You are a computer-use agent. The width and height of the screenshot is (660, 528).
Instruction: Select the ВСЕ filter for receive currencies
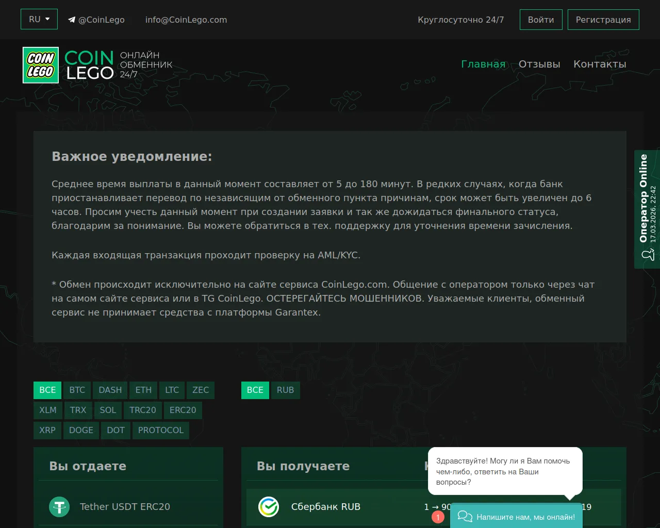[x=255, y=390]
